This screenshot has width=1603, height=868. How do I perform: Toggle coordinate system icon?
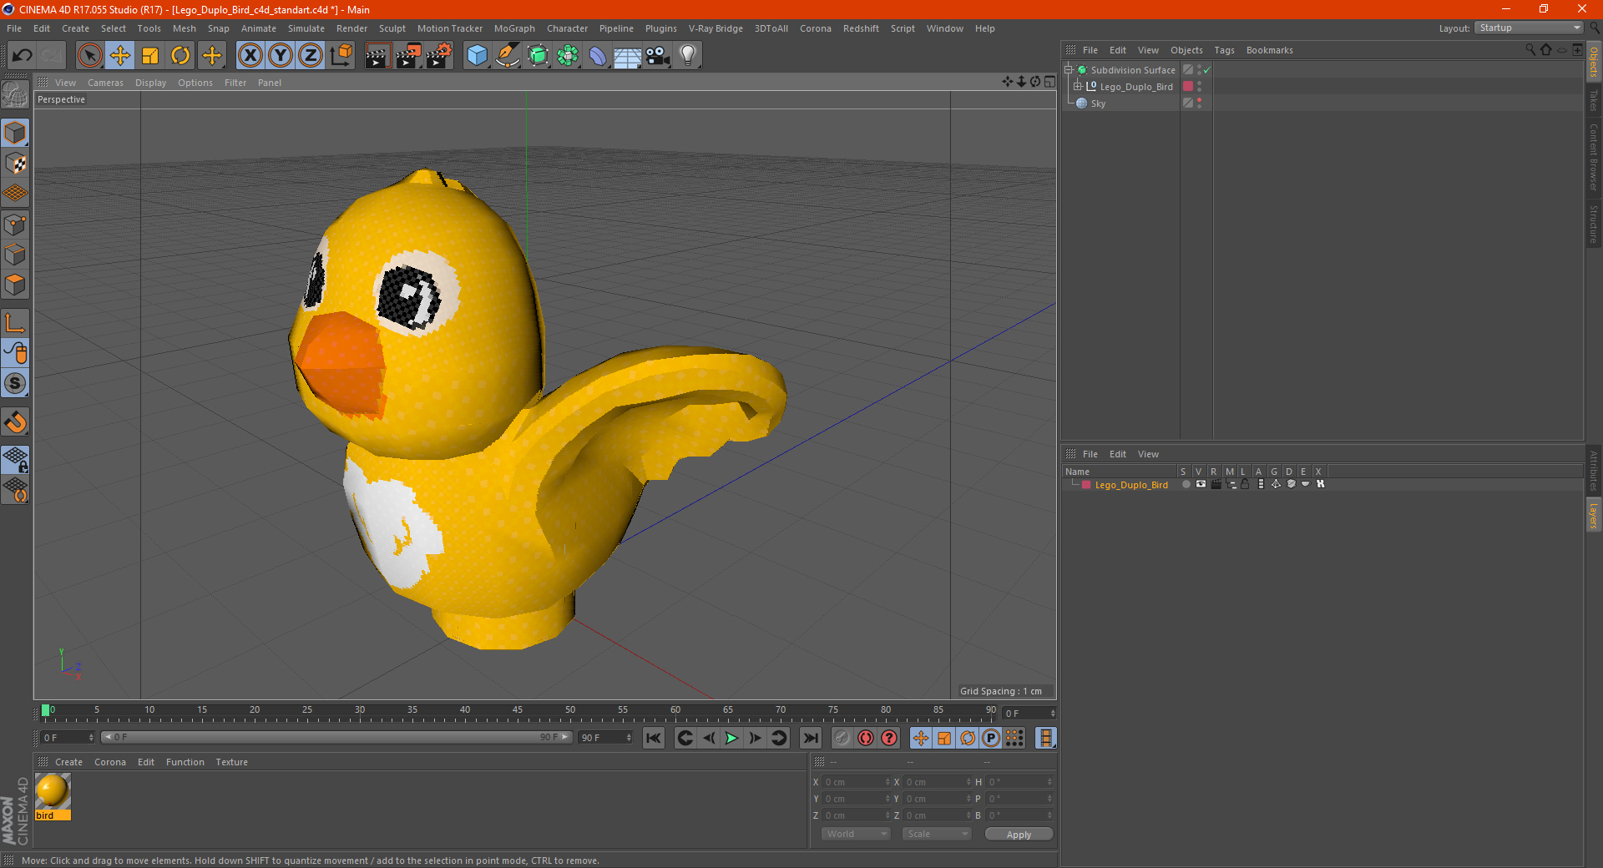[x=341, y=56]
